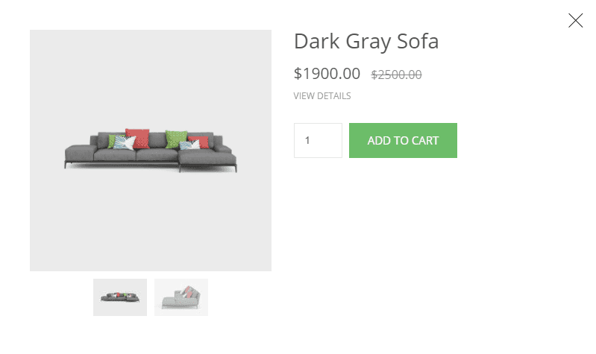The height and width of the screenshot is (354, 596).
Task: Click the small red pillow on the right
Action: (x=200, y=142)
